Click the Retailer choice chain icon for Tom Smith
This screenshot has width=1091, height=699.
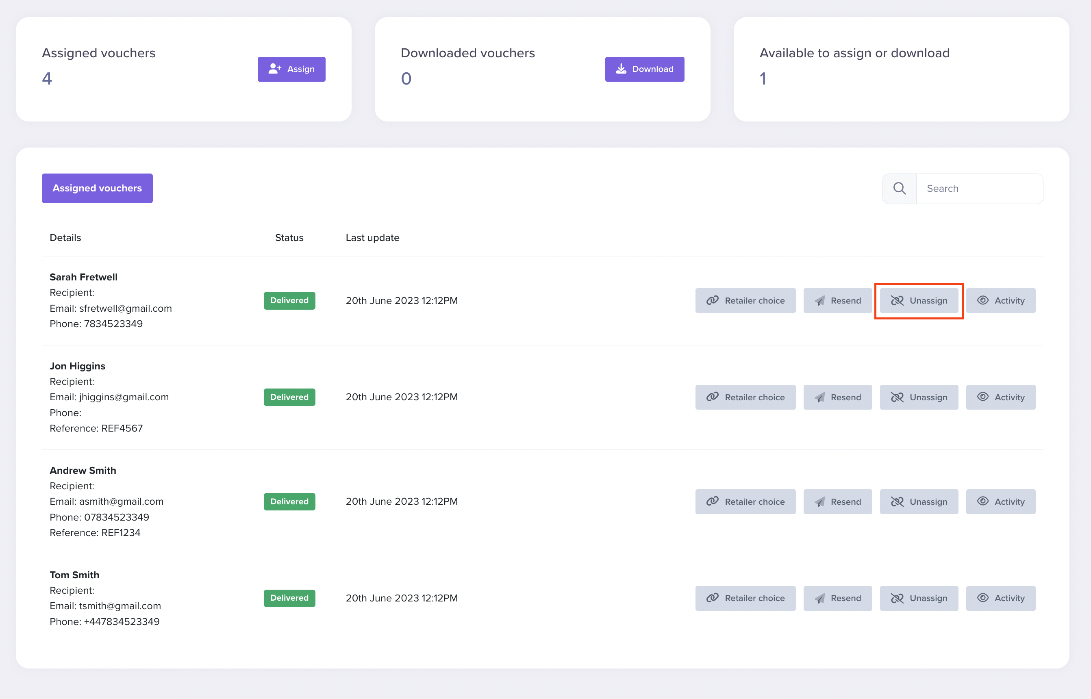713,598
